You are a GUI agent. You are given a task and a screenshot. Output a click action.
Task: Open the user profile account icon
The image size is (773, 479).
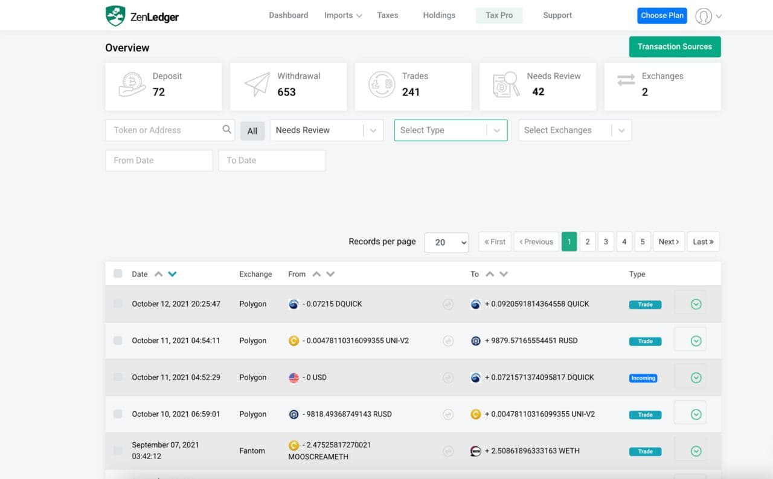pyautogui.click(x=703, y=16)
